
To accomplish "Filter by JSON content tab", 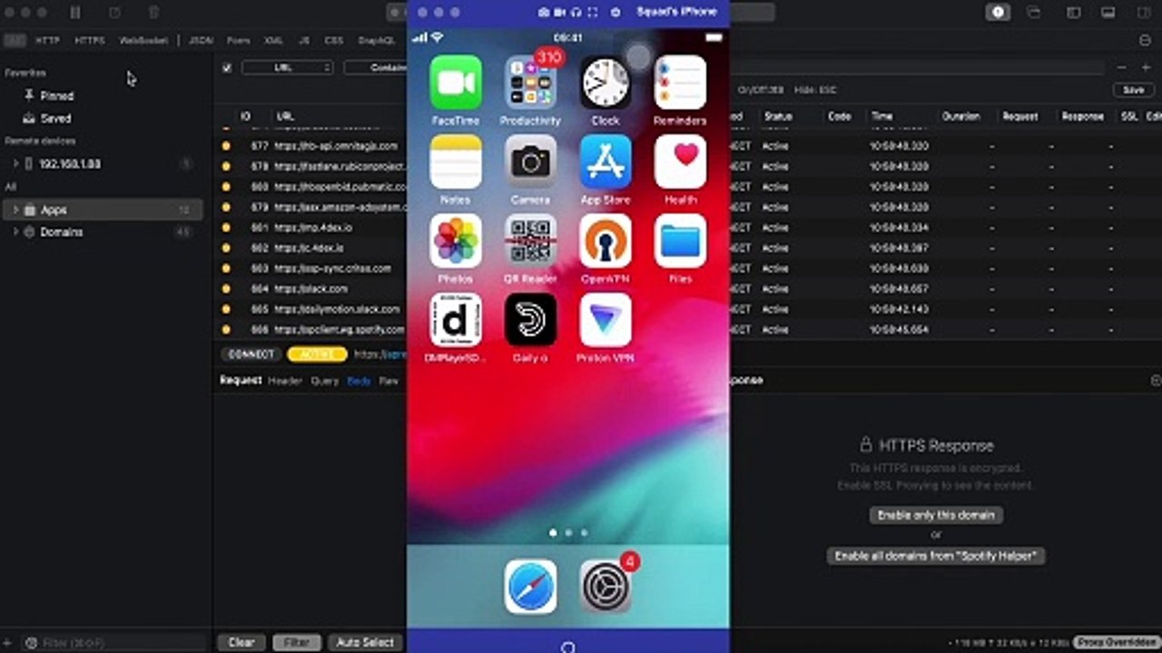I will coord(200,41).
